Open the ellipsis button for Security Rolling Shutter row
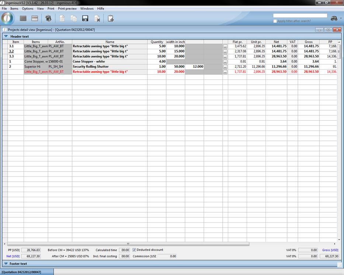 tap(225, 67)
